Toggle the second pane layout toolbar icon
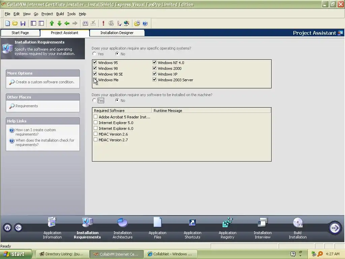 click(x=41, y=23)
